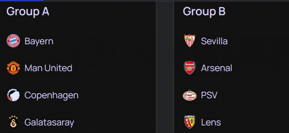
Task: Open the Copenhagen team name link
Action: (x=52, y=95)
